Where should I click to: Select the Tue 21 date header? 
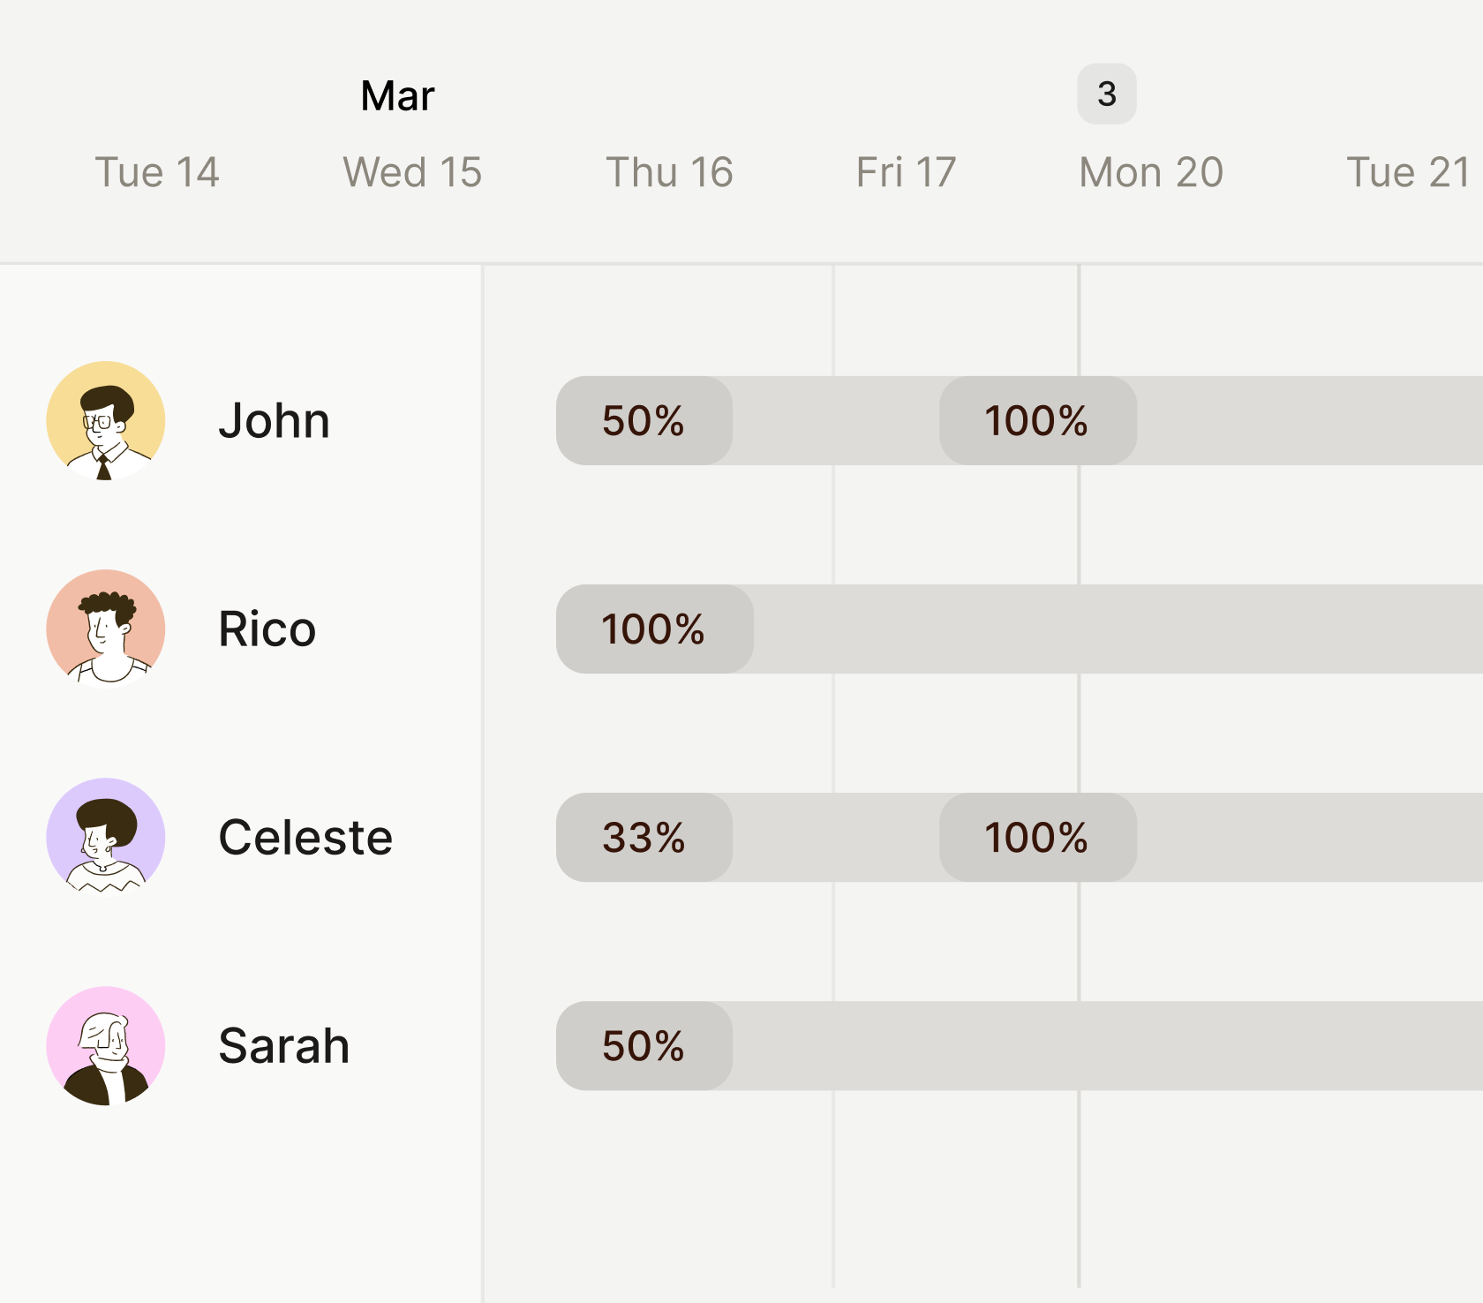(x=1408, y=172)
